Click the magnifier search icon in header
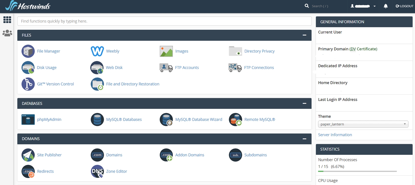 click(307, 6)
